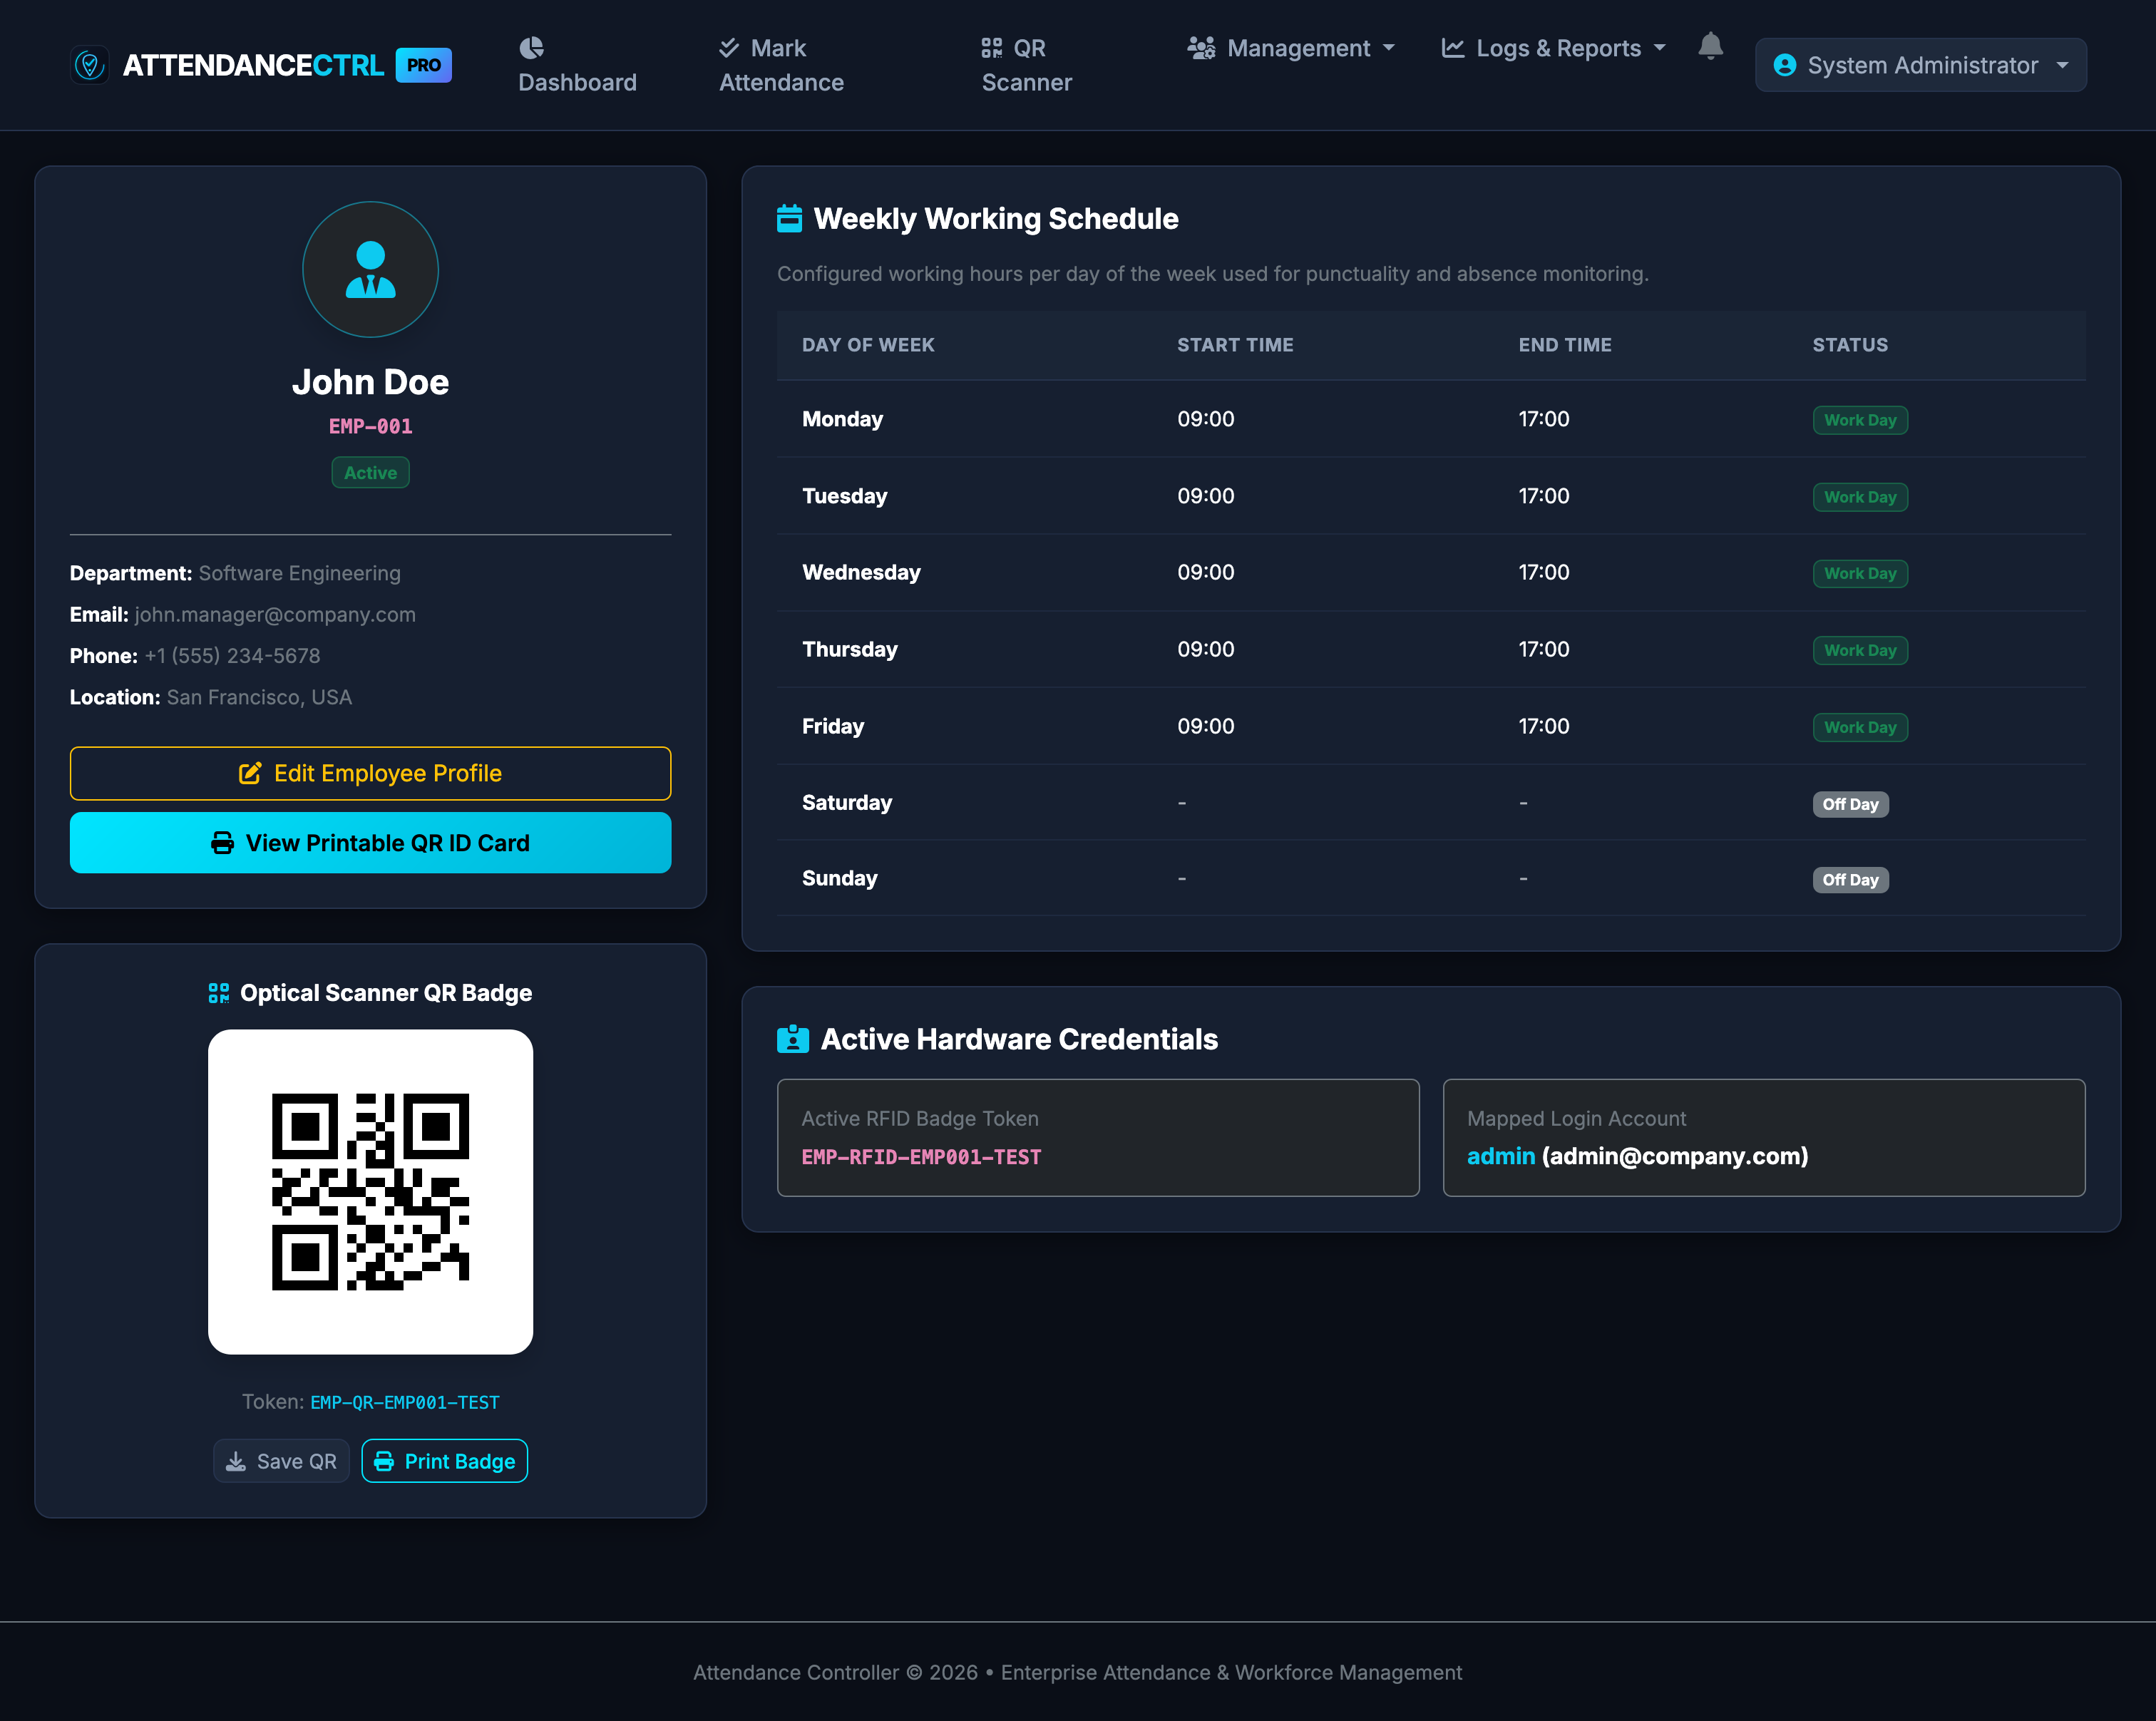2156x1721 pixels.
Task: Click the Monday row label
Action: coord(842,419)
